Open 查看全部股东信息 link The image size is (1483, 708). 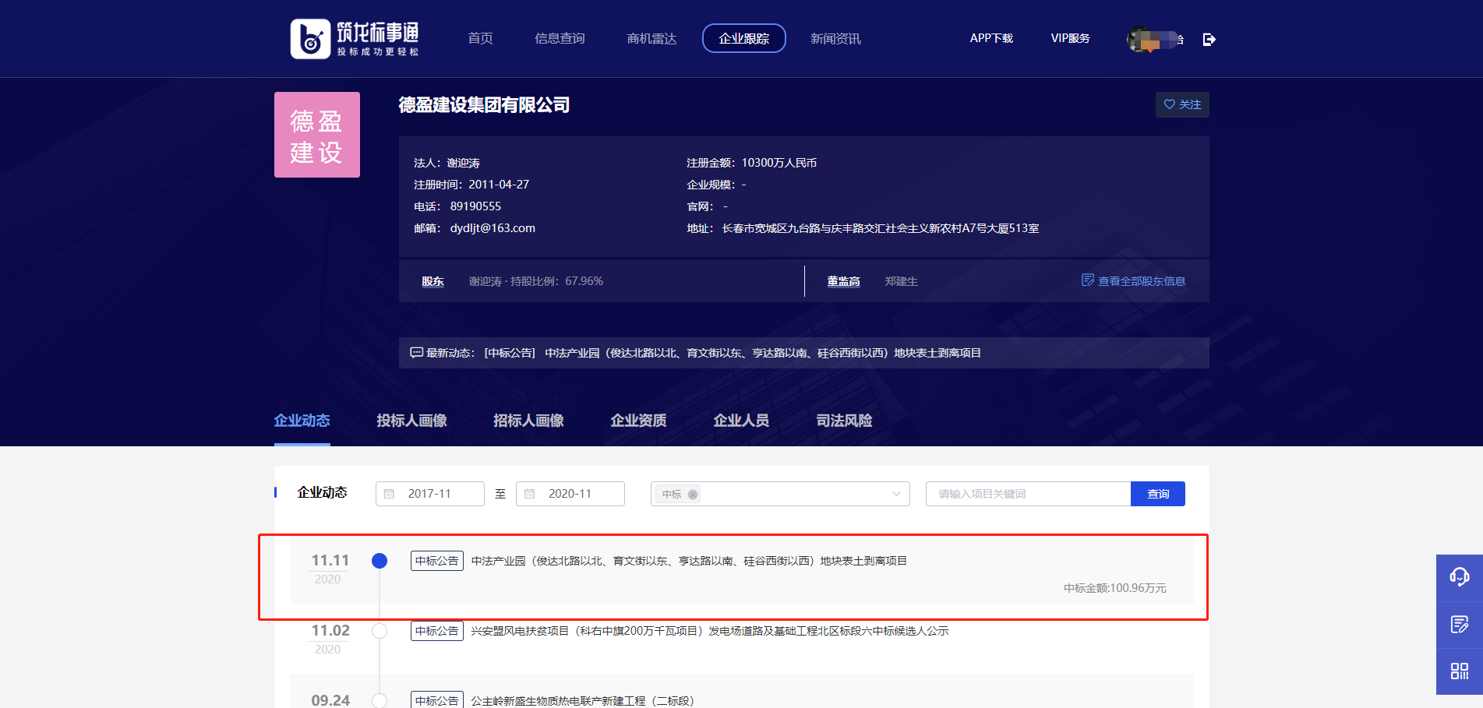(x=1141, y=280)
